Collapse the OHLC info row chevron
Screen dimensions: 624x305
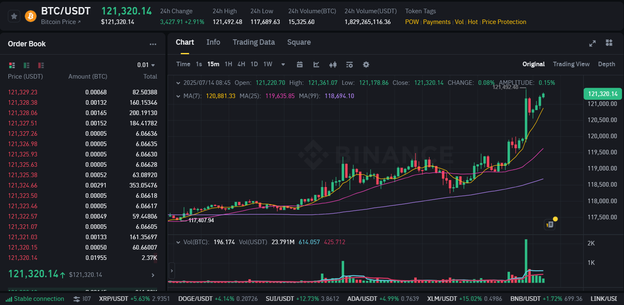click(178, 83)
